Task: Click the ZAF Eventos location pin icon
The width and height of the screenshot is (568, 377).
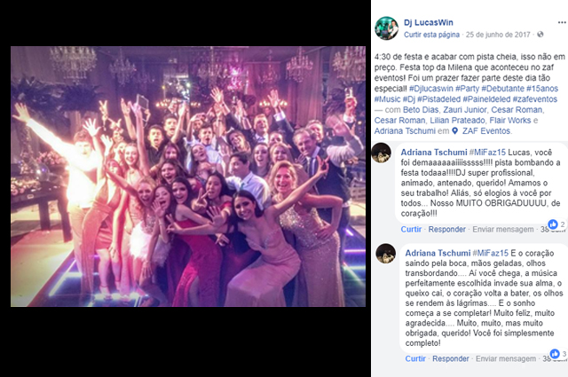Action: pos(455,131)
